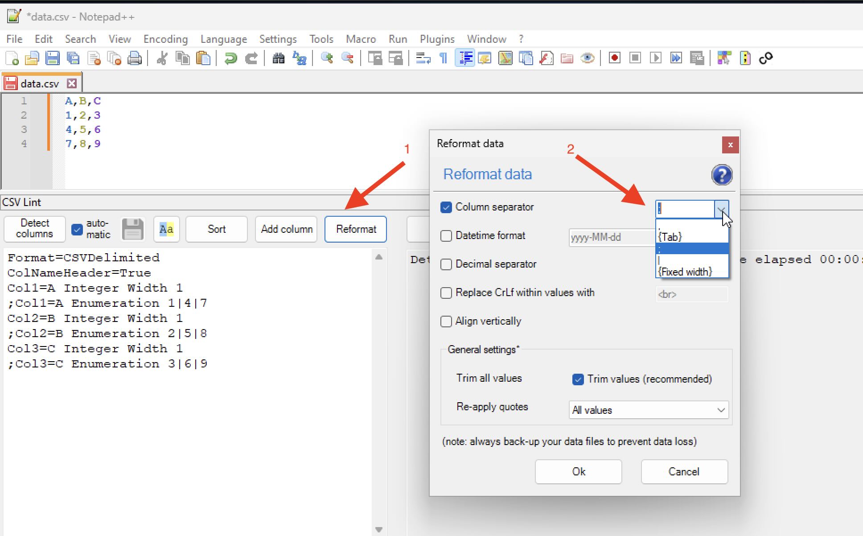Toggle the show all characters paragraph icon
863x536 pixels.
(443, 58)
